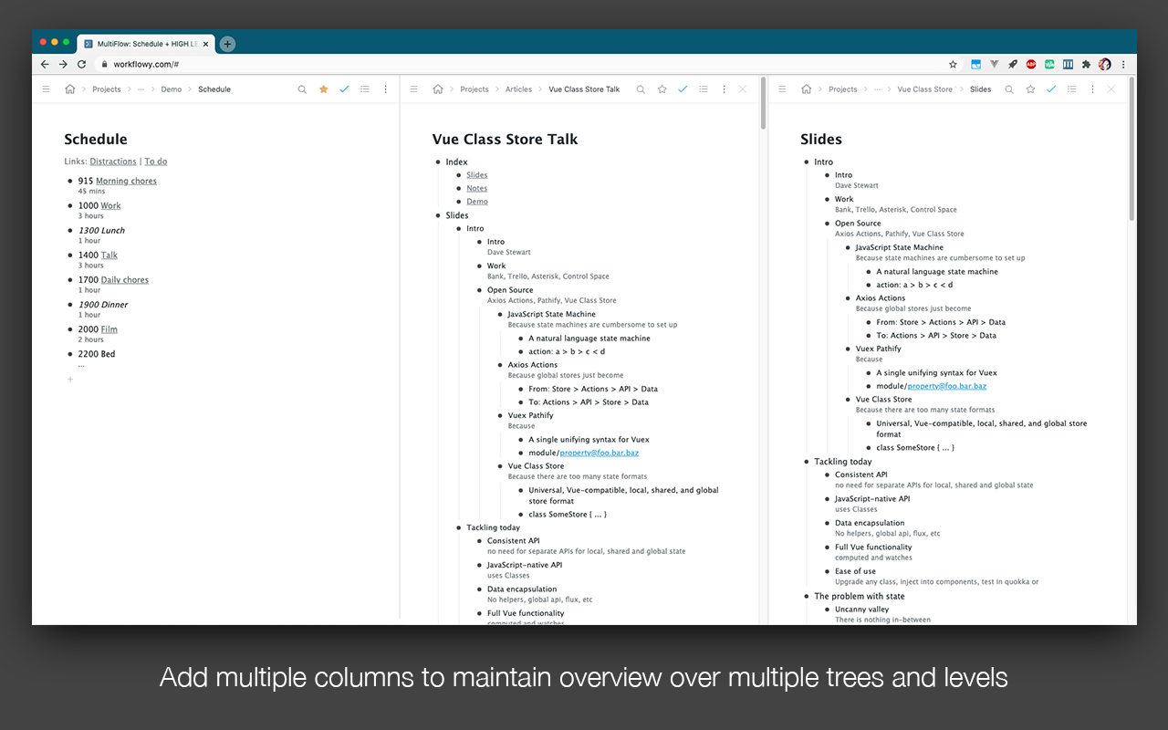Image resolution: width=1168 pixels, height=730 pixels.
Task: Click the browser back arrow
Action: 44,64
